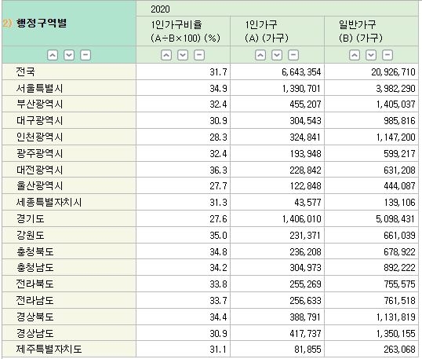
Task: Click the 서울특별시 ratio value 34.9
Action: 218,89
